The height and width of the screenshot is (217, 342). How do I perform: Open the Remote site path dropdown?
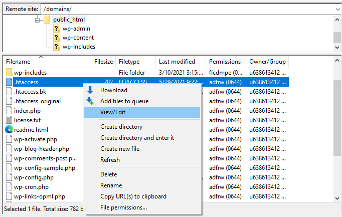coord(336,9)
